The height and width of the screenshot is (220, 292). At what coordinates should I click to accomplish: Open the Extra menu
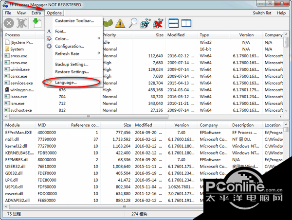pos(36,13)
